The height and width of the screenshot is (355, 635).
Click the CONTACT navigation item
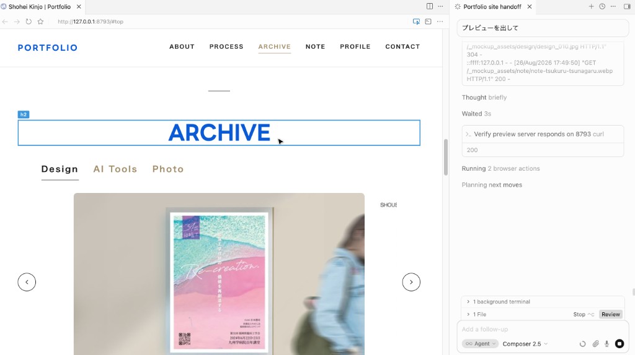[x=402, y=47]
